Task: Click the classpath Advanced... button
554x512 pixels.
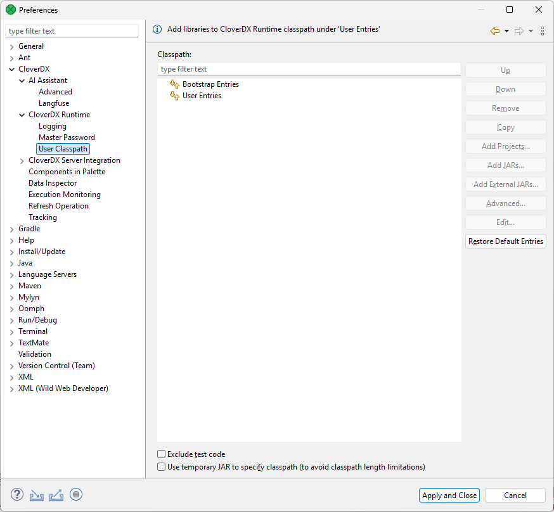Action: click(x=506, y=203)
